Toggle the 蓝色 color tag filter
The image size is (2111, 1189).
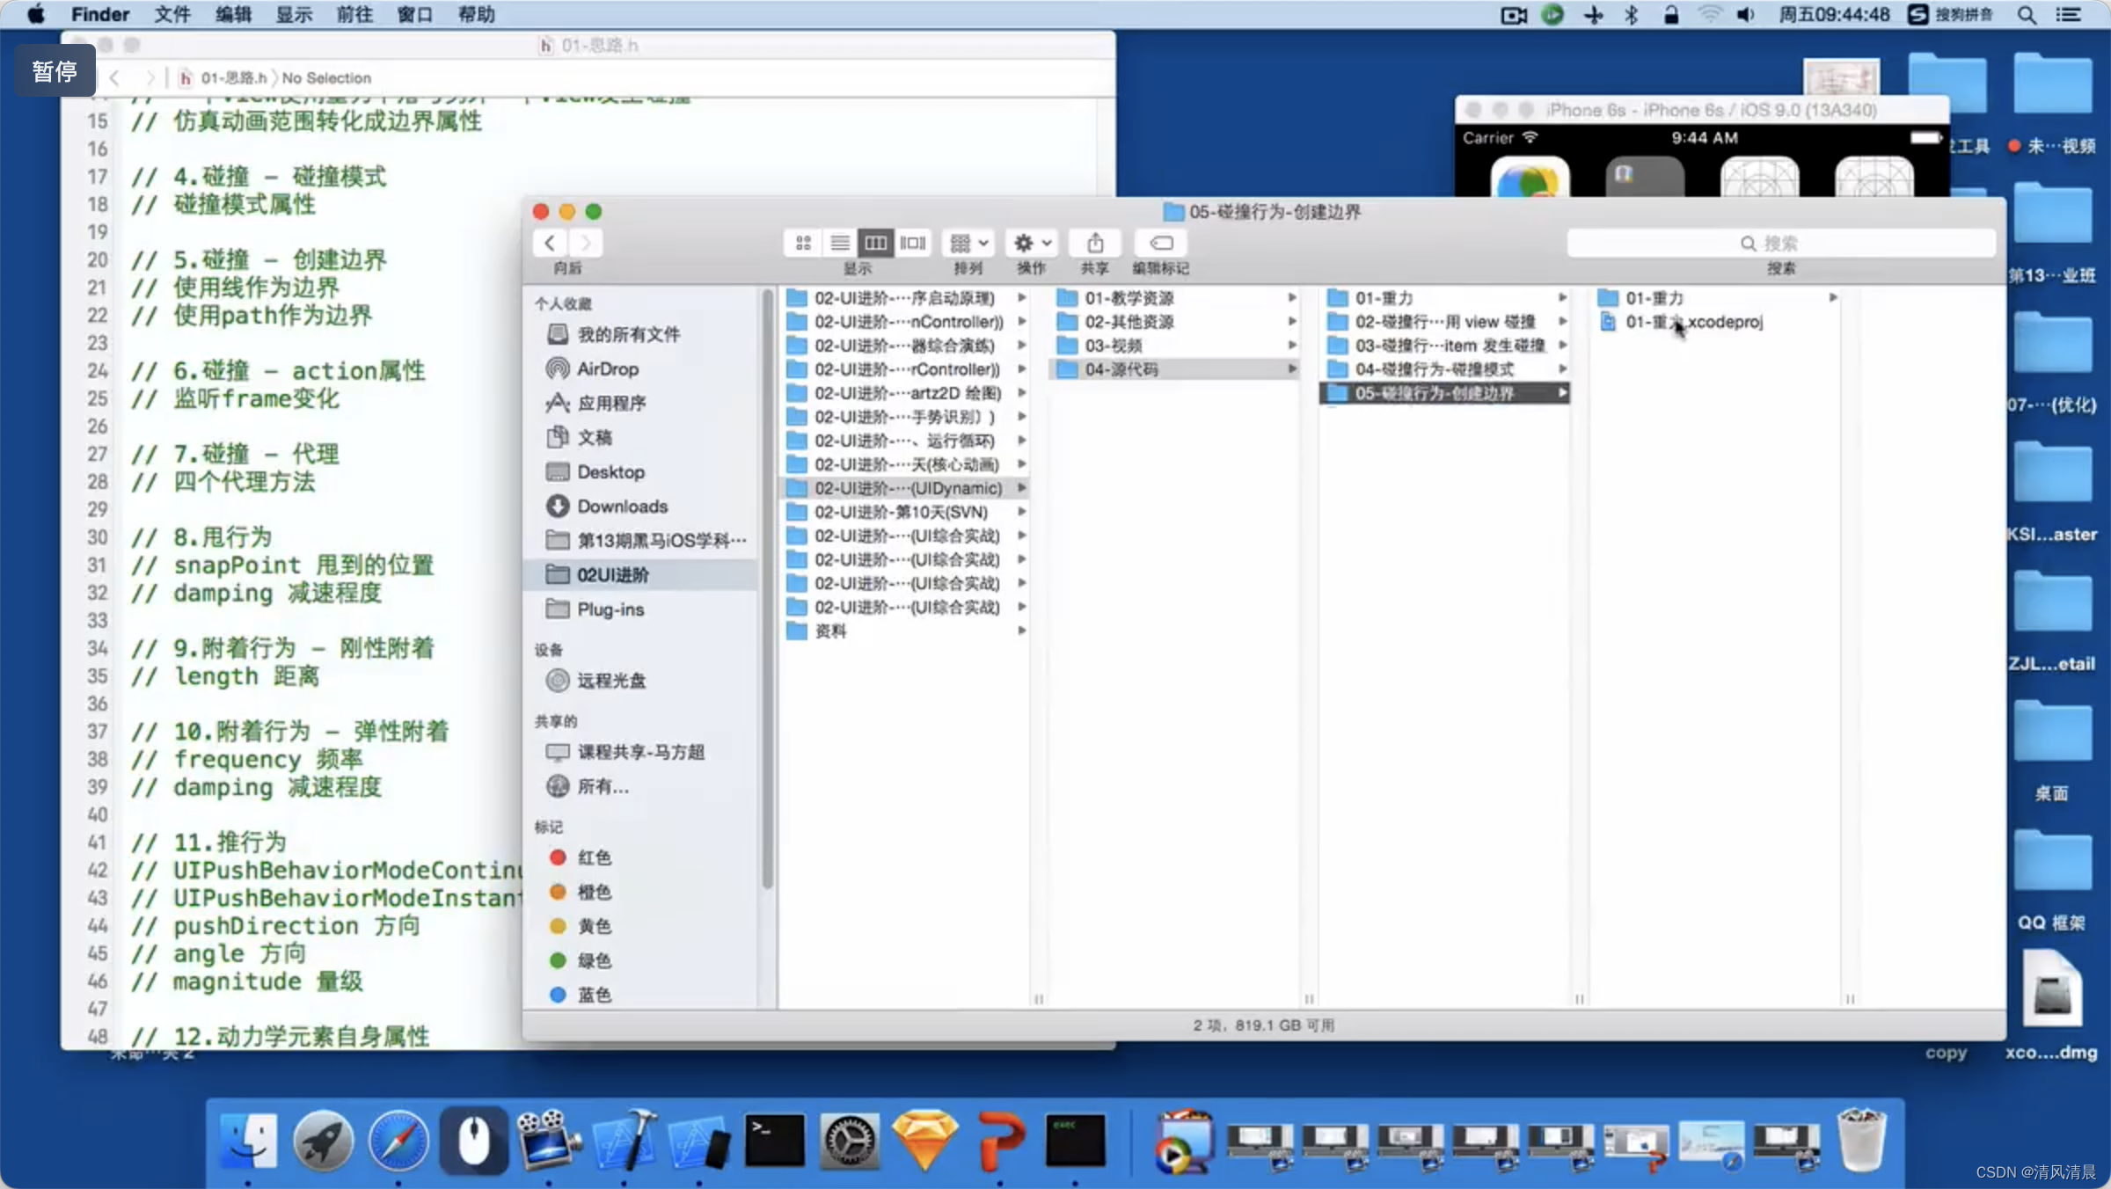595,995
